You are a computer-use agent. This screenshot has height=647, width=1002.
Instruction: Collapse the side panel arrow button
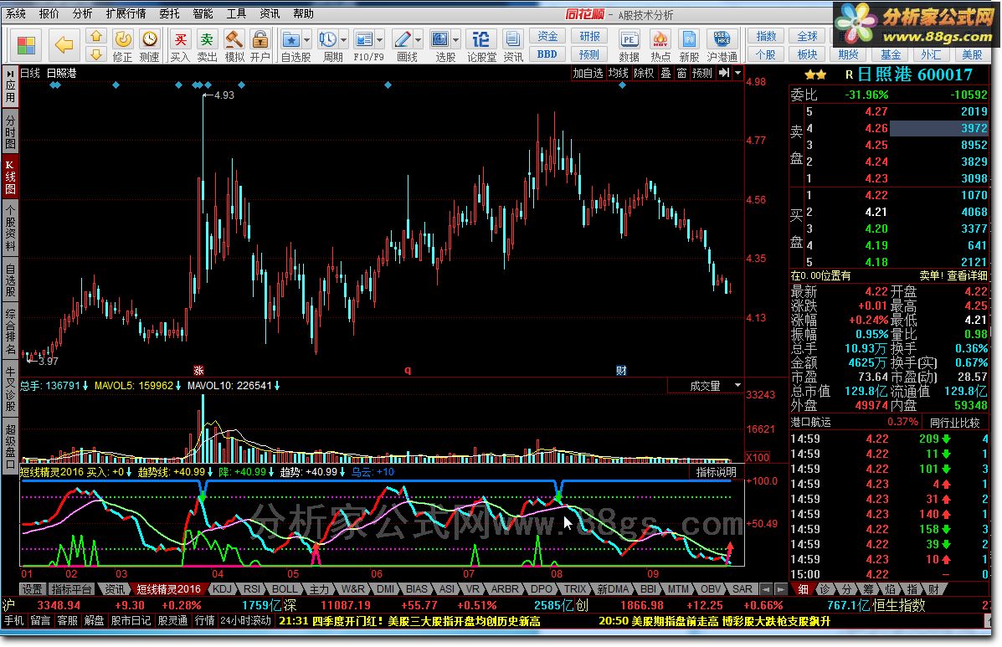pos(724,73)
